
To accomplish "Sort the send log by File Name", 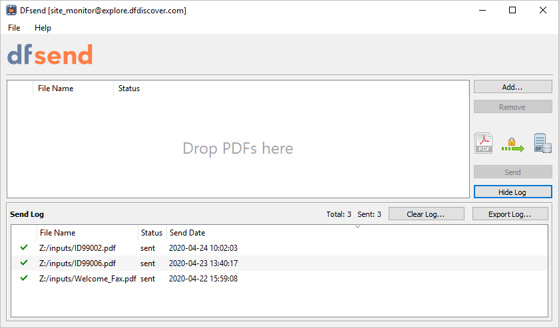I will coord(57,233).
